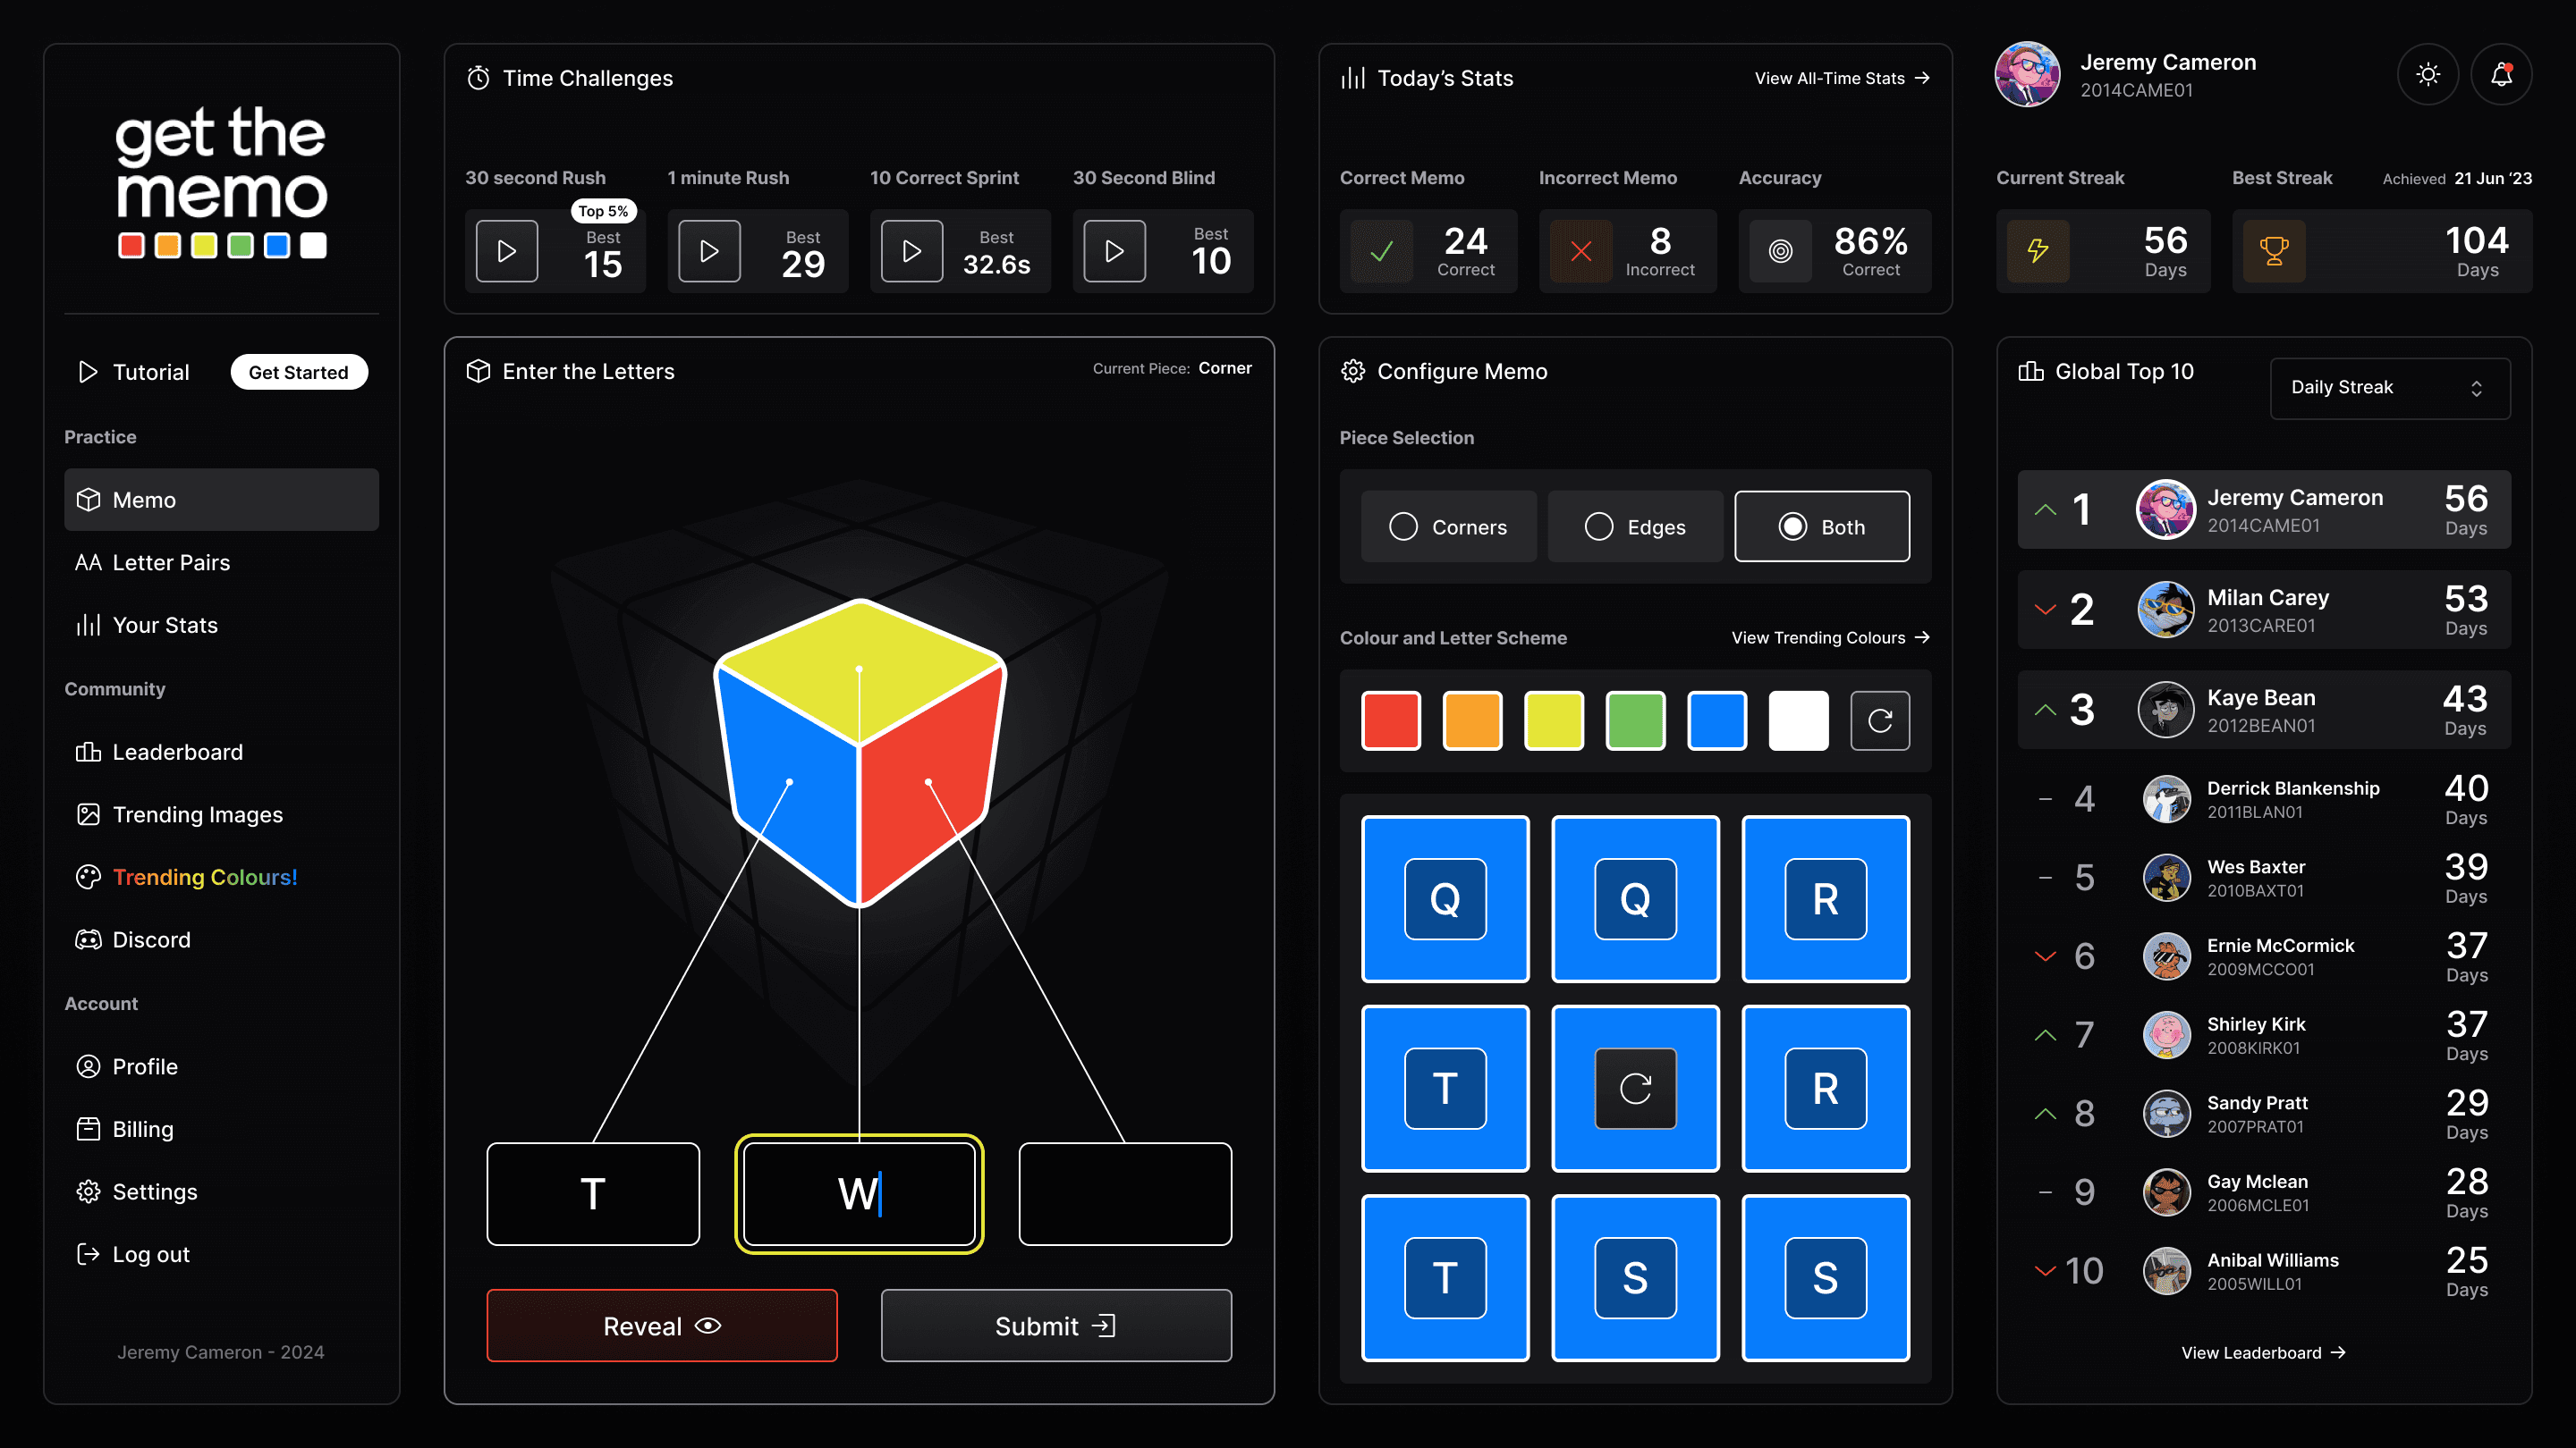Image resolution: width=2576 pixels, height=1448 pixels.
Task: Click the focused letter input containing W
Action: pos(860,1194)
